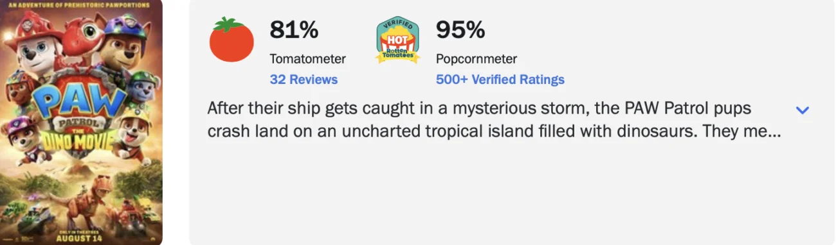Click the August 14 release date on poster
836x245 pixels.
pyautogui.click(x=78, y=239)
